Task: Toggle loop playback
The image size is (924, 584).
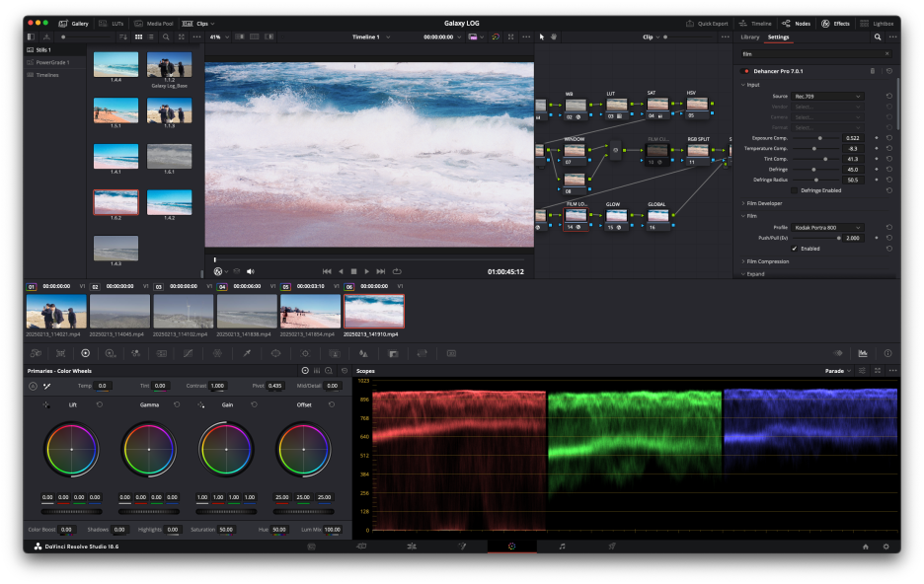Action: [397, 271]
